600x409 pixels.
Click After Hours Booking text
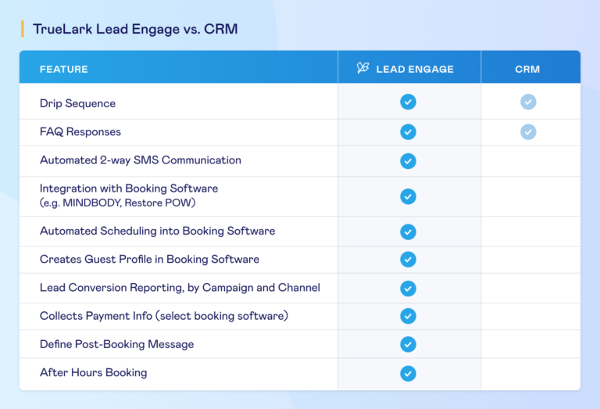94,372
